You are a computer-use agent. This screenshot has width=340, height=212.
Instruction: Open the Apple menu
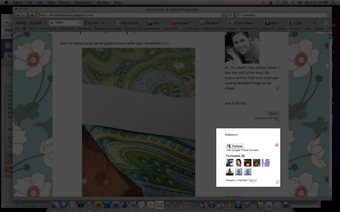tap(6, 2)
